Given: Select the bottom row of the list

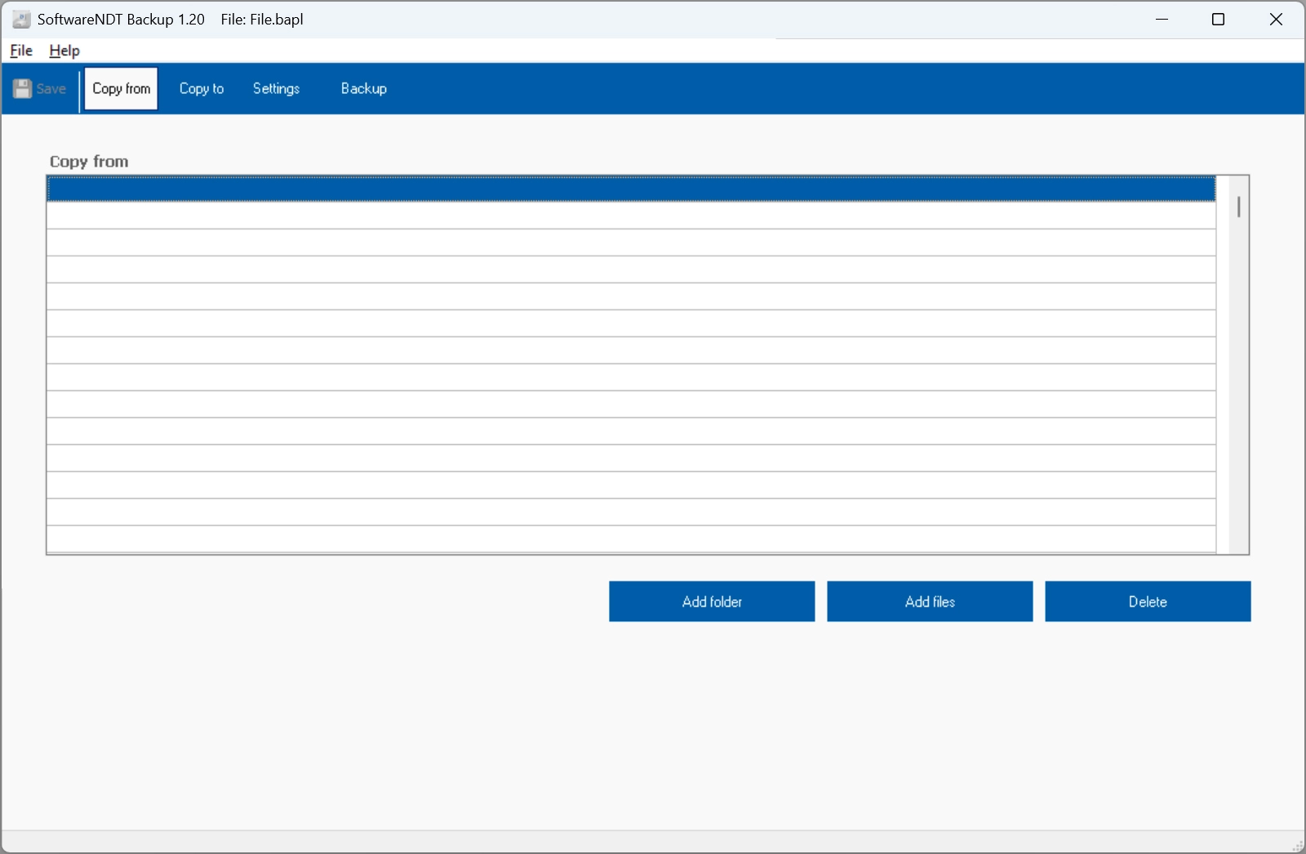Looking at the screenshot, I should click(x=630, y=539).
